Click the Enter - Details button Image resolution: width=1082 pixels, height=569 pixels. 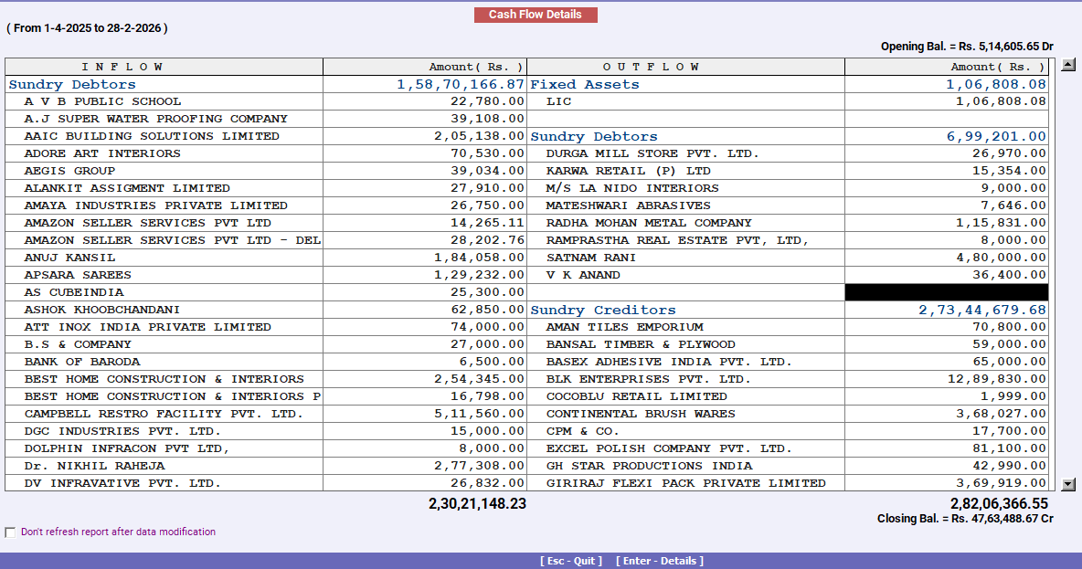(x=660, y=561)
